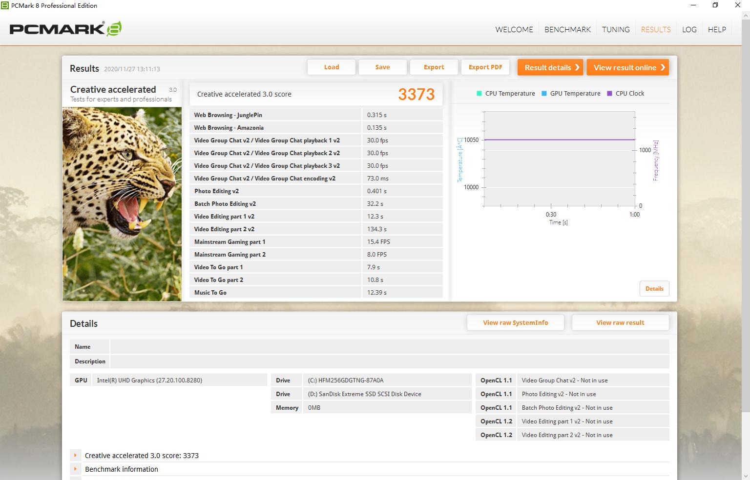Viewport: 750px width, 480px height.
Task: Select Video Group Chat playback 1 v2 row
Action: pyautogui.click(x=316, y=140)
